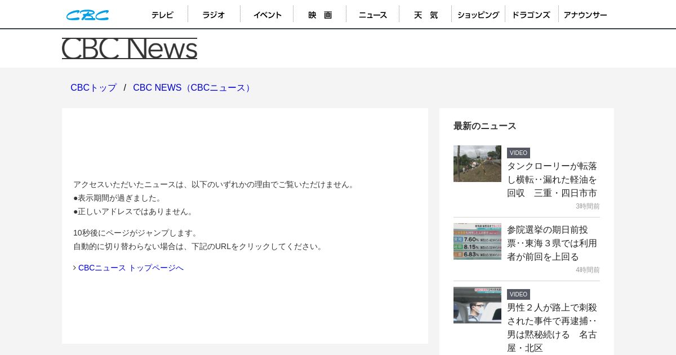
Task: Open the masked man arrest thumbnail
Action: [x=477, y=305]
